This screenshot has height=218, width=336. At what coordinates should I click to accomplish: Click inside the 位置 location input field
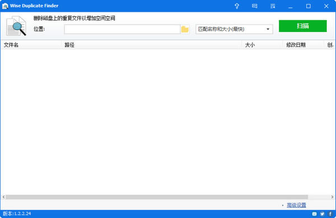122,29
